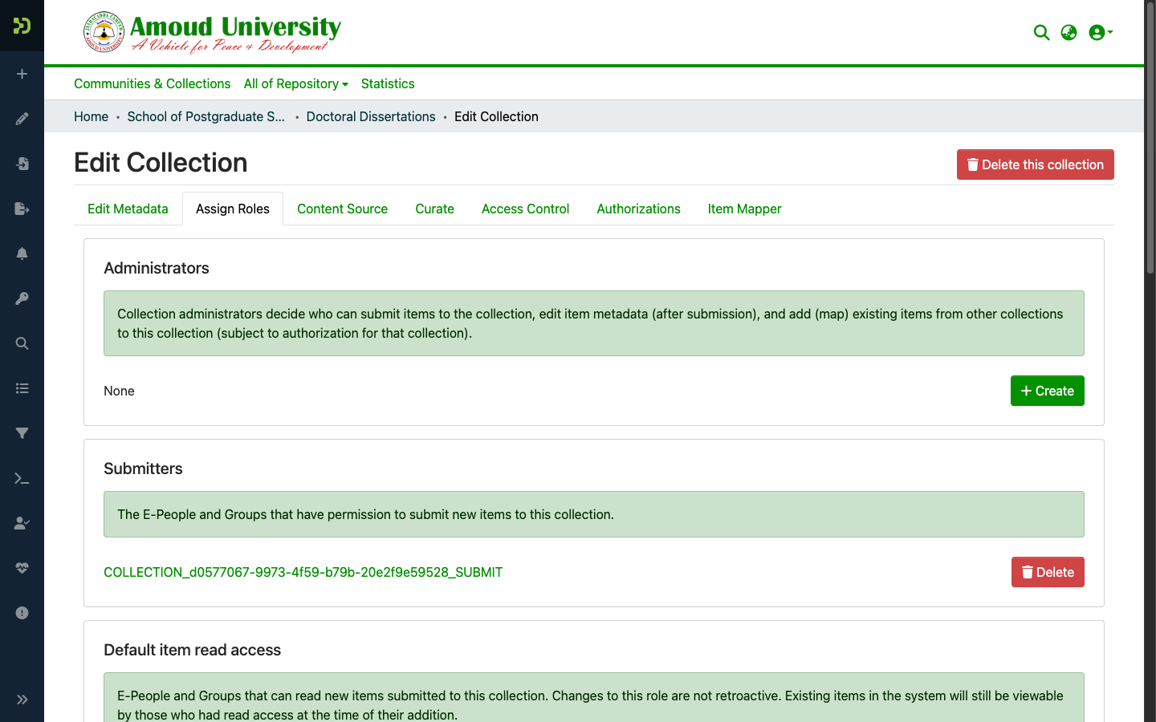1156x722 pixels.
Task: Click the header search magnifier icon
Action: pos(1041,32)
